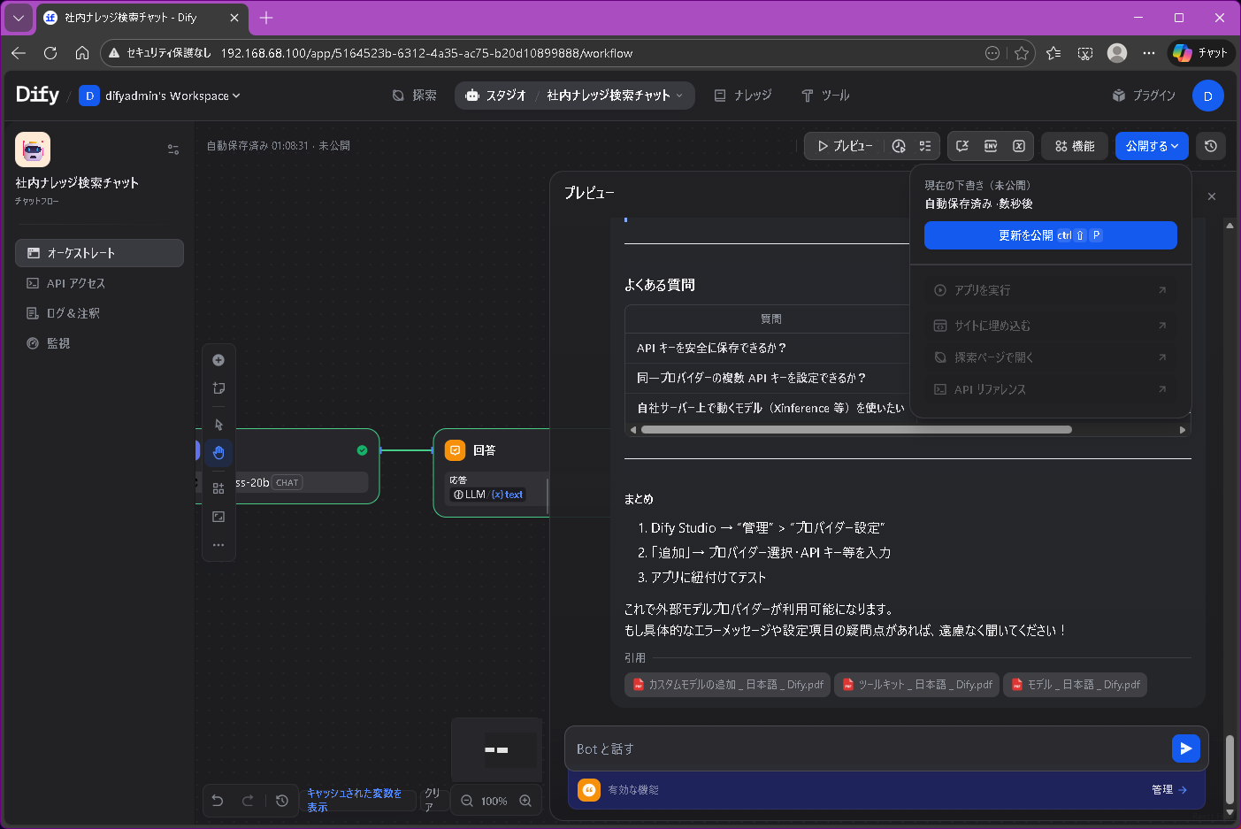Open the environment variables ENV panel
Image resolution: width=1241 pixels, height=829 pixels.
(991, 146)
